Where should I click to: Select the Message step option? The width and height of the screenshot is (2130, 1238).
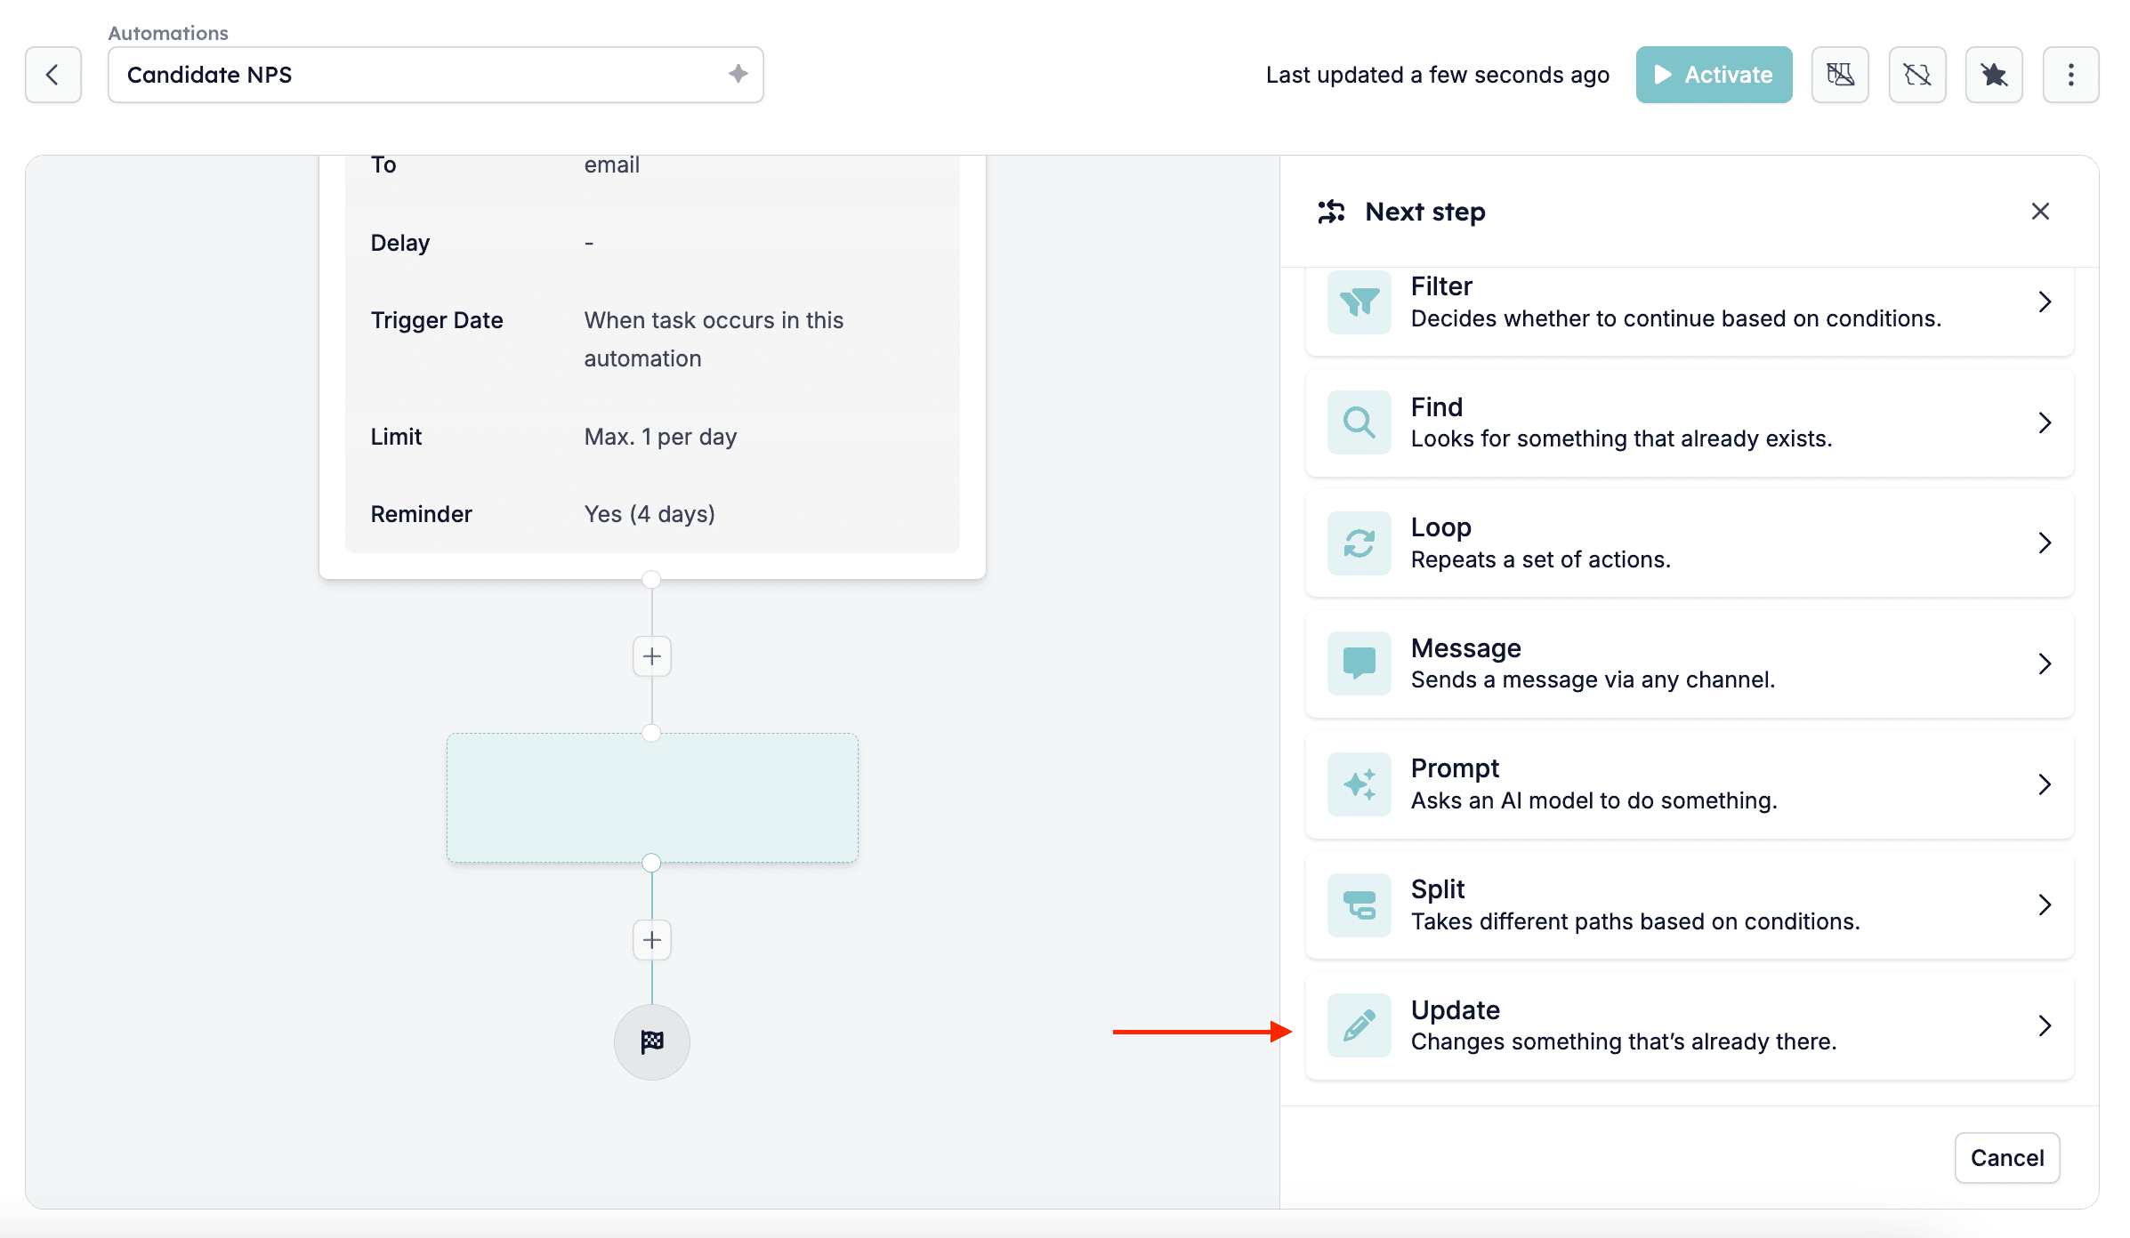point(1690,663)
